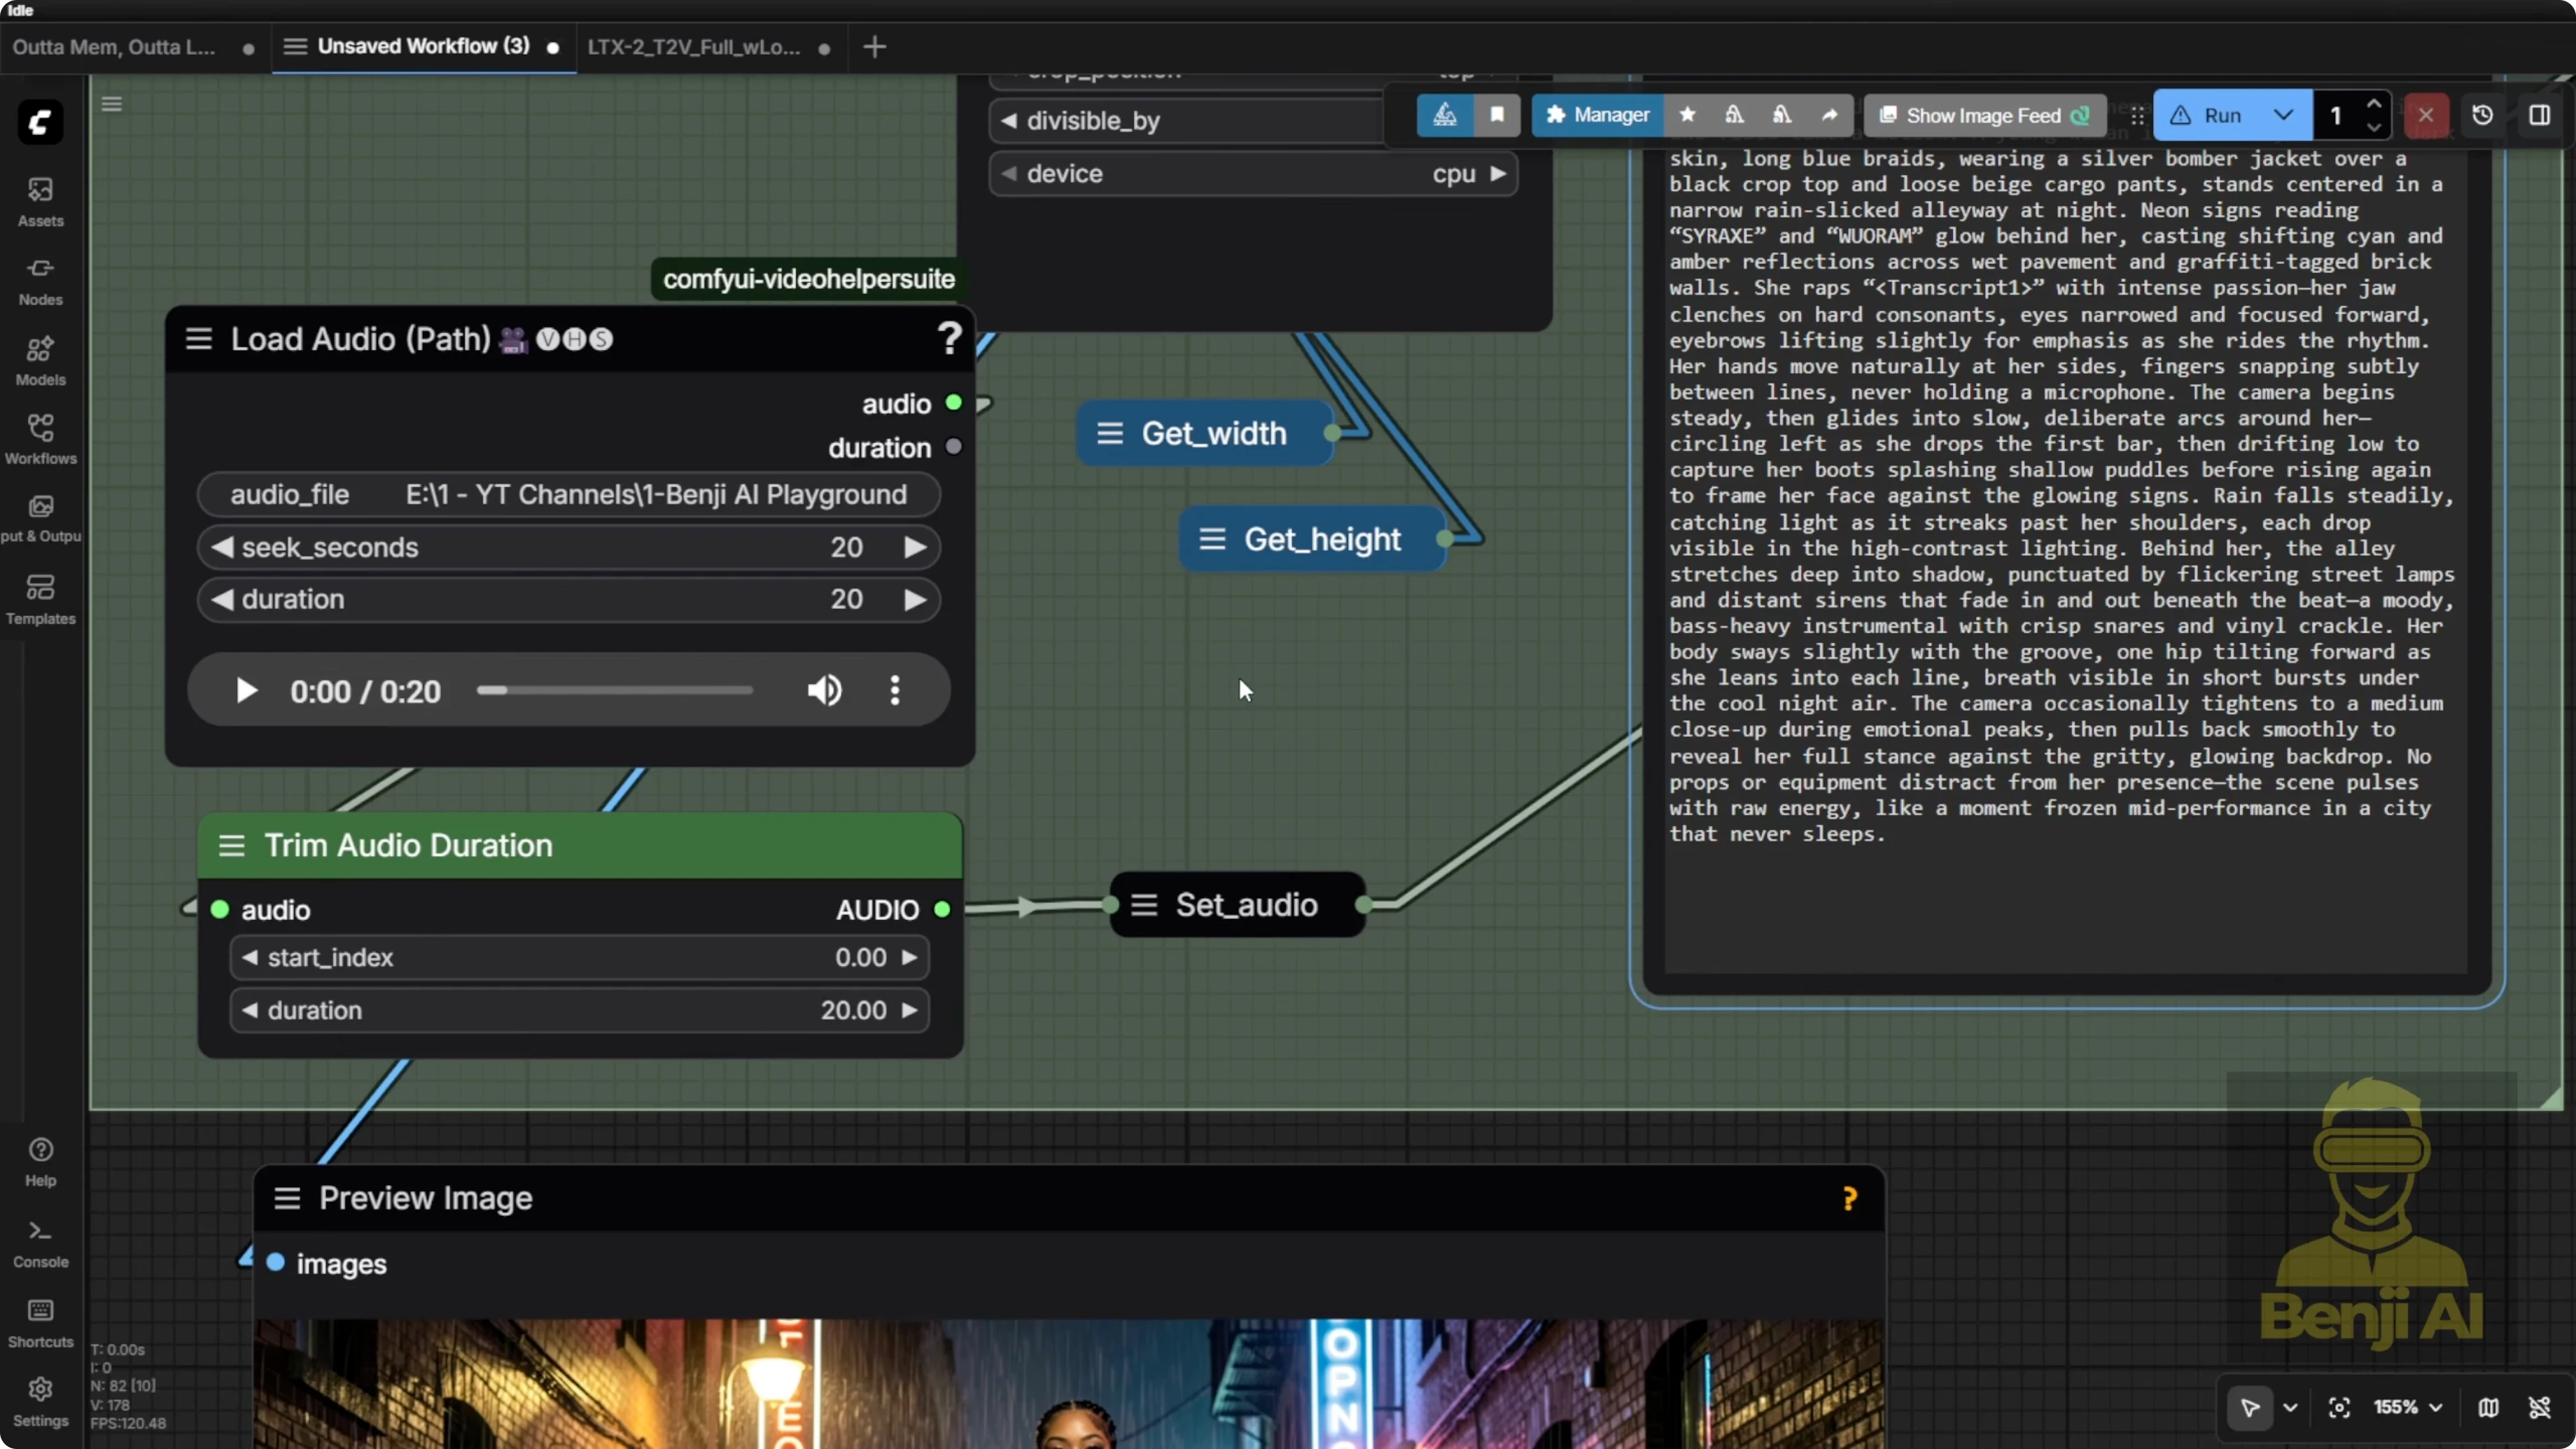Switch to the LTX-2_T2V_Full workflow tab

(x=694, y=47)
